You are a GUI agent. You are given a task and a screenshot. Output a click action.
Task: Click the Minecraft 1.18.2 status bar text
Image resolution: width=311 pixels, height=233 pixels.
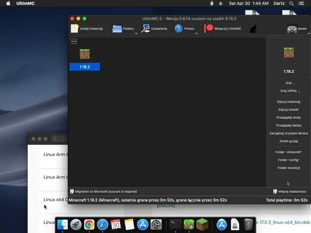click(148, 200)
